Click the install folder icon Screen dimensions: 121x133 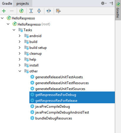pyautogui.click(x=26, y=65)
